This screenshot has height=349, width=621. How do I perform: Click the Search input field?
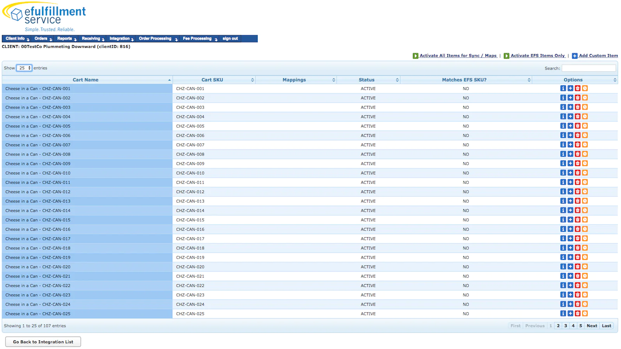[x=589, y=68]
